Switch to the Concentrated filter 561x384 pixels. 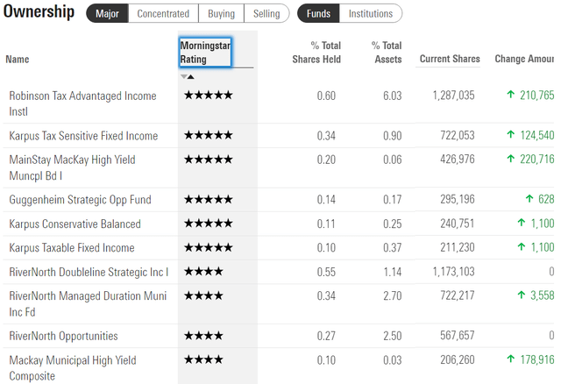(163, 14)
